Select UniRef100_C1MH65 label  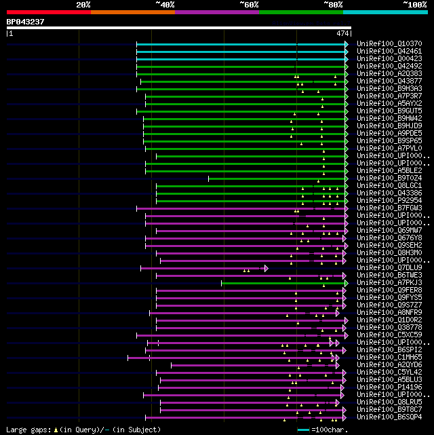tap(389, 358)
